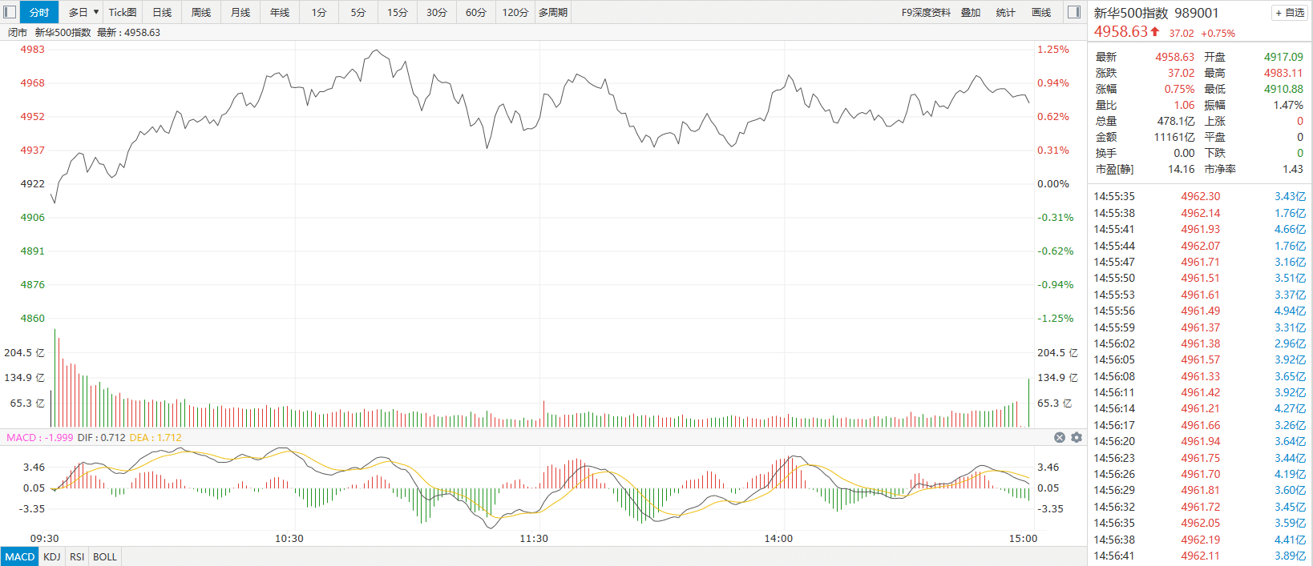Select the 日线 daily chart tab

pos(162,12)
